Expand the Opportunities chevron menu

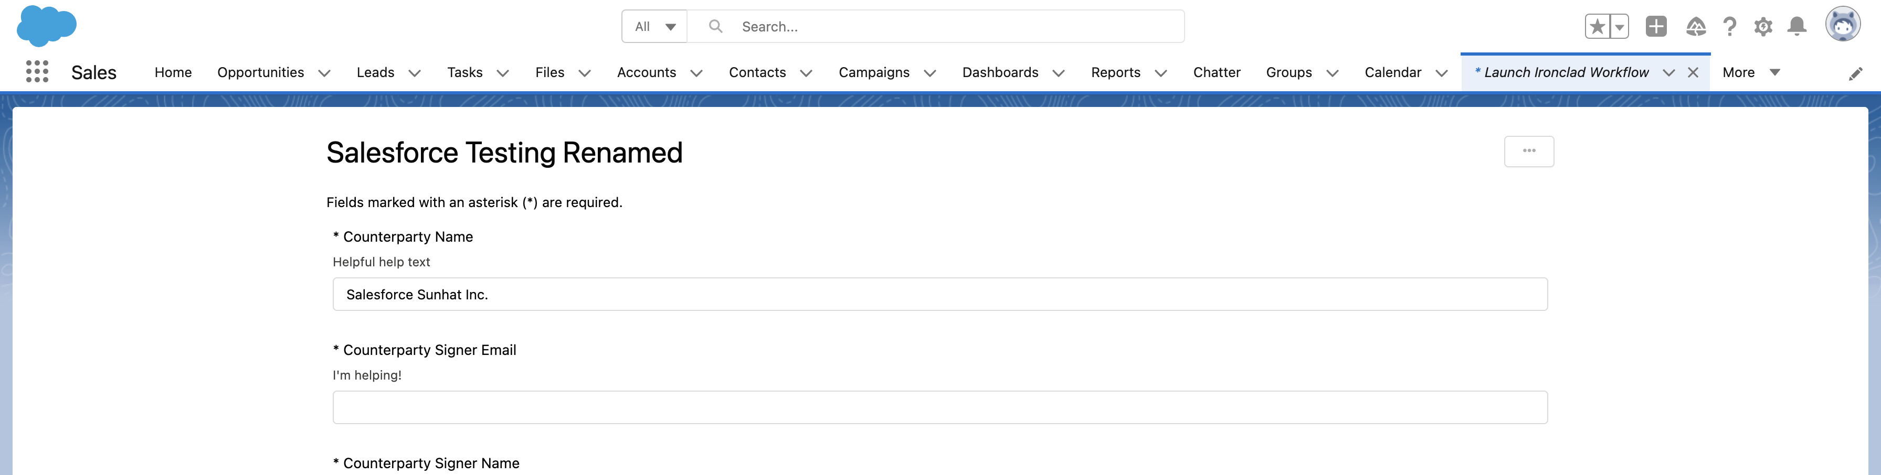(324, 72)
